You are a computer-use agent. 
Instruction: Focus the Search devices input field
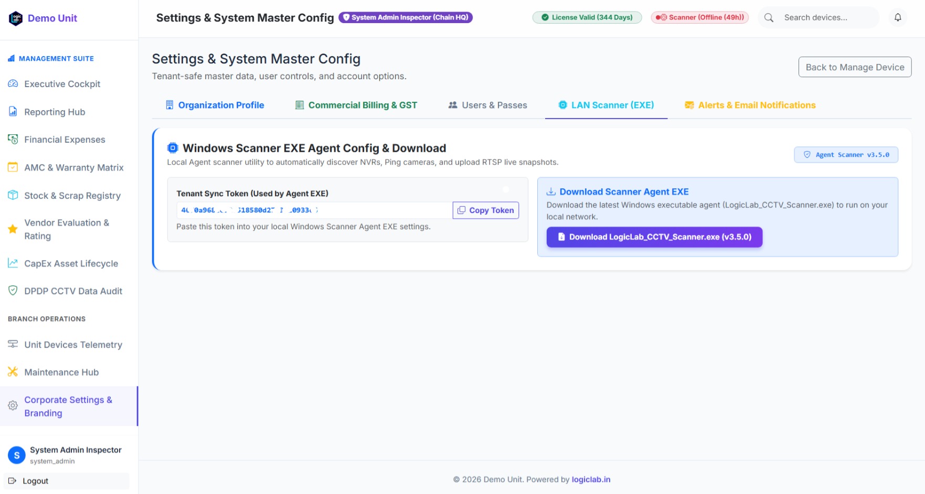[829, 18]
